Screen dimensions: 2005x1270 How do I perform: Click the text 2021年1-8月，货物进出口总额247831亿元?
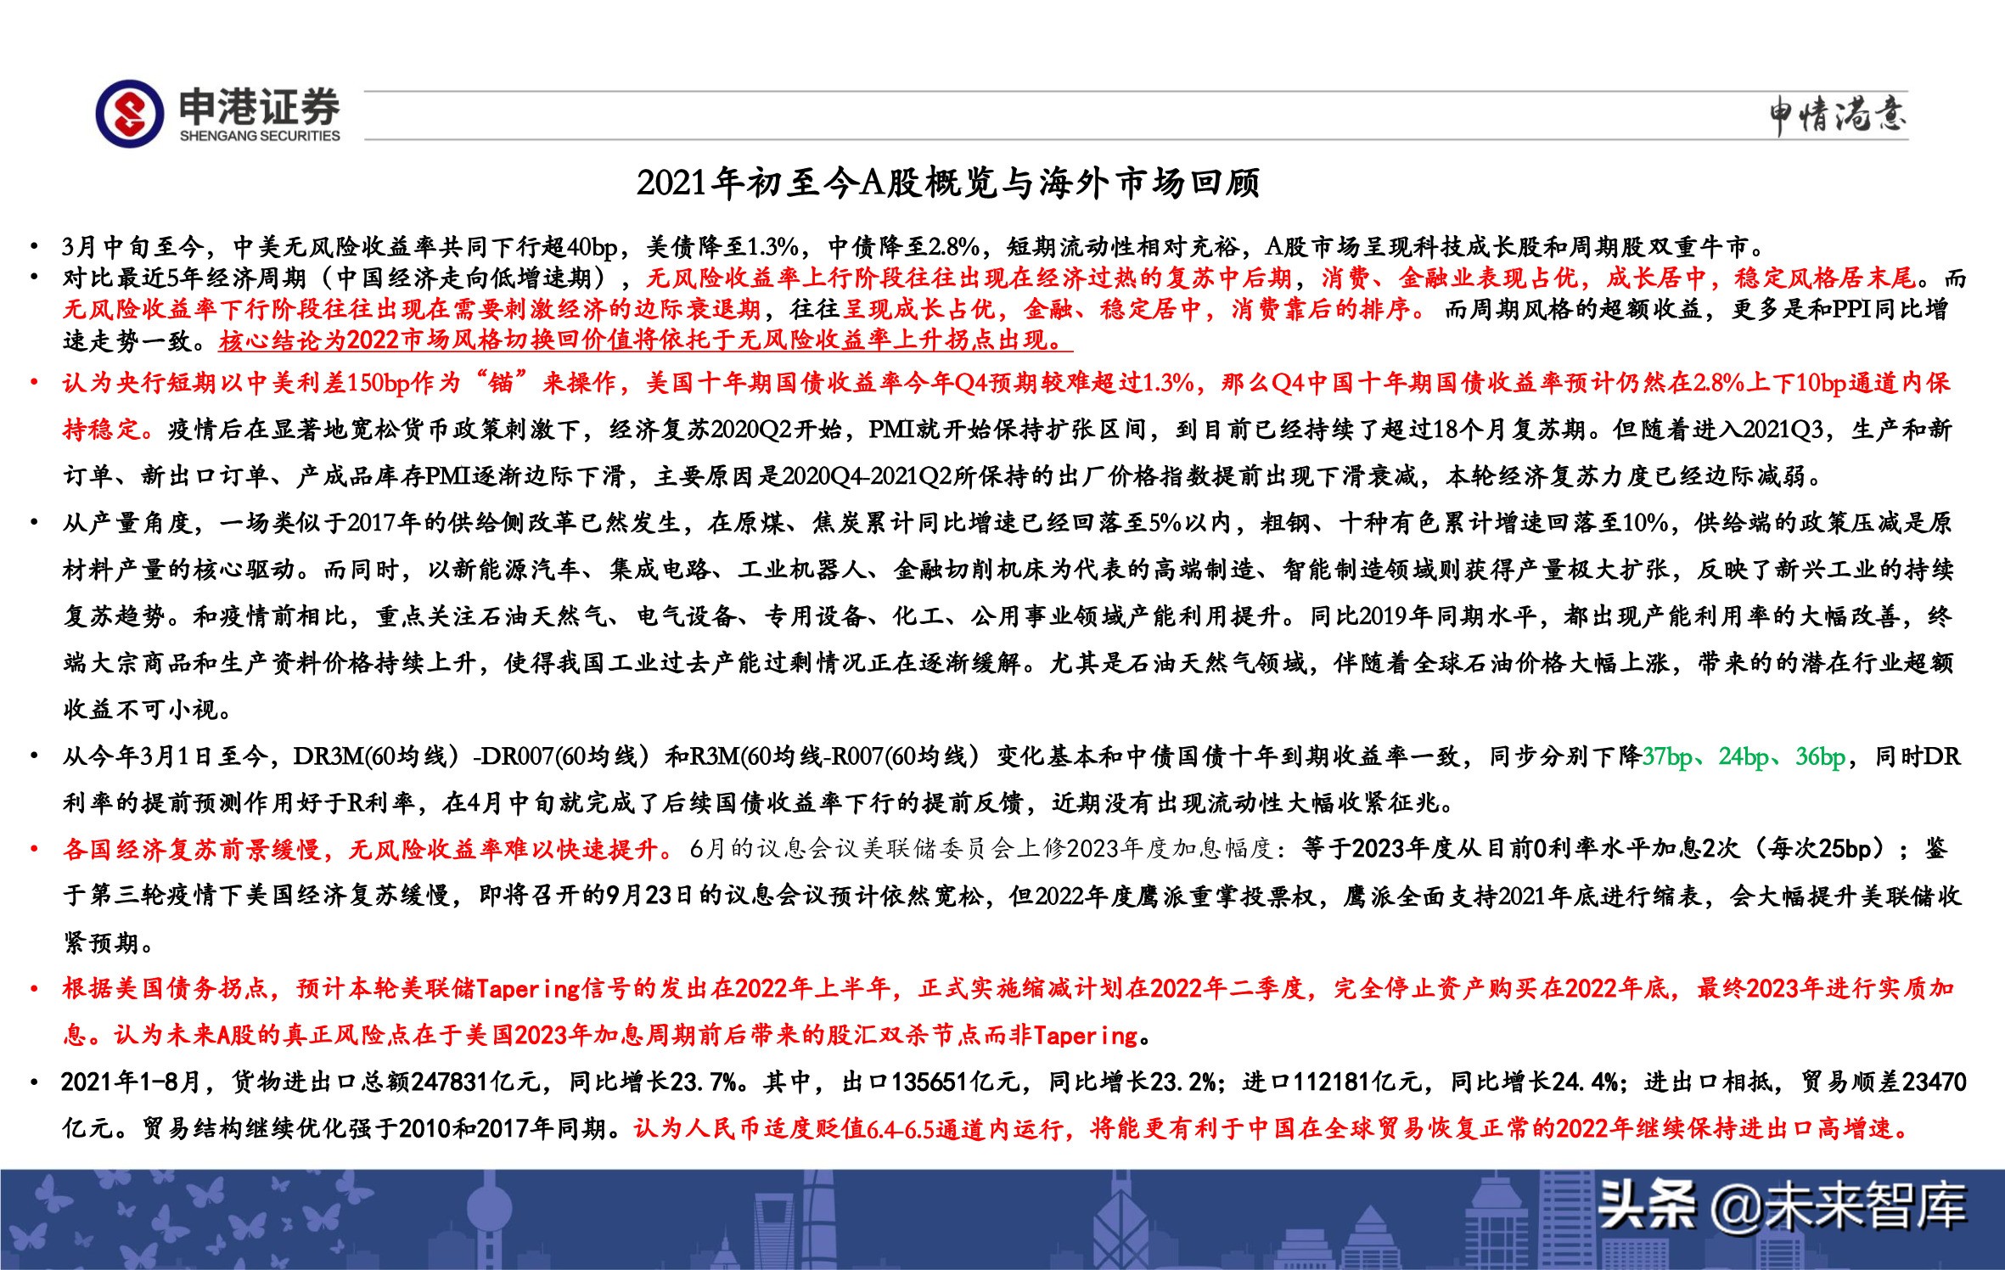click(300, 1082)
